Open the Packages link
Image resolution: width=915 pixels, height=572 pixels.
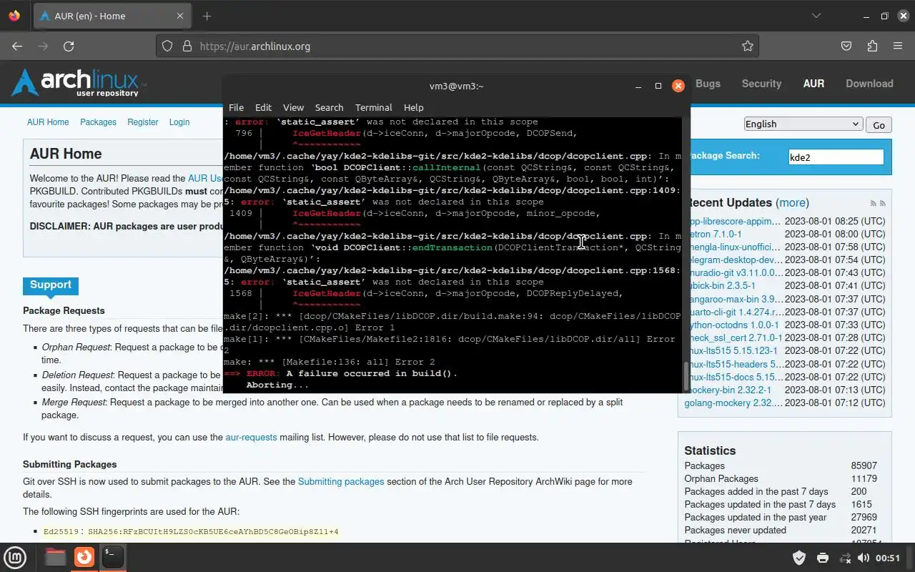98,122
